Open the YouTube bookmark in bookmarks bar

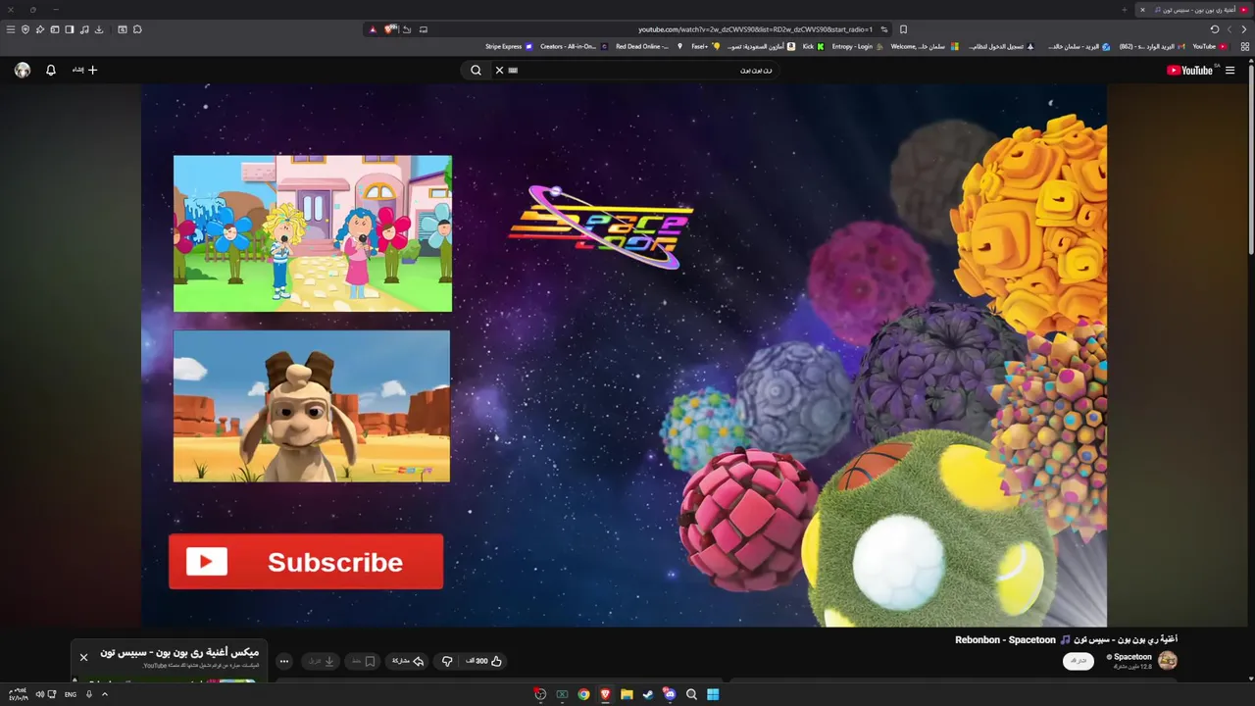click(1209, 46)
